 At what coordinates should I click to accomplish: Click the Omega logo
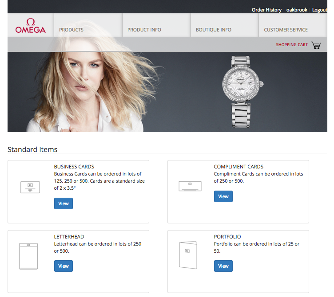(x=30, y=26)
